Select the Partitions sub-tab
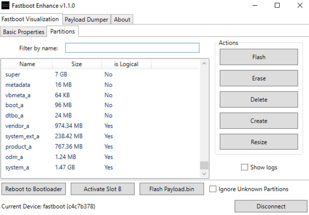 (63, 31)
